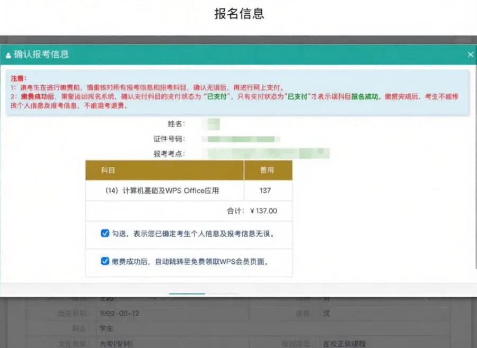Image resolution: width=477 pixels, height=348 pixels.
Task: Click the red 注意 notice heading
Action: (19, 78)
